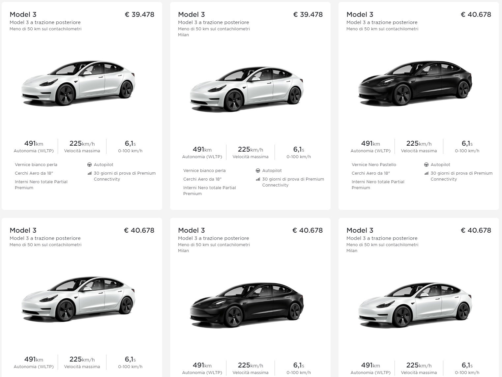Click the Premium Connectivity signal icon on the first card
Screen dimensions: 502x377
tap(89, 173)
